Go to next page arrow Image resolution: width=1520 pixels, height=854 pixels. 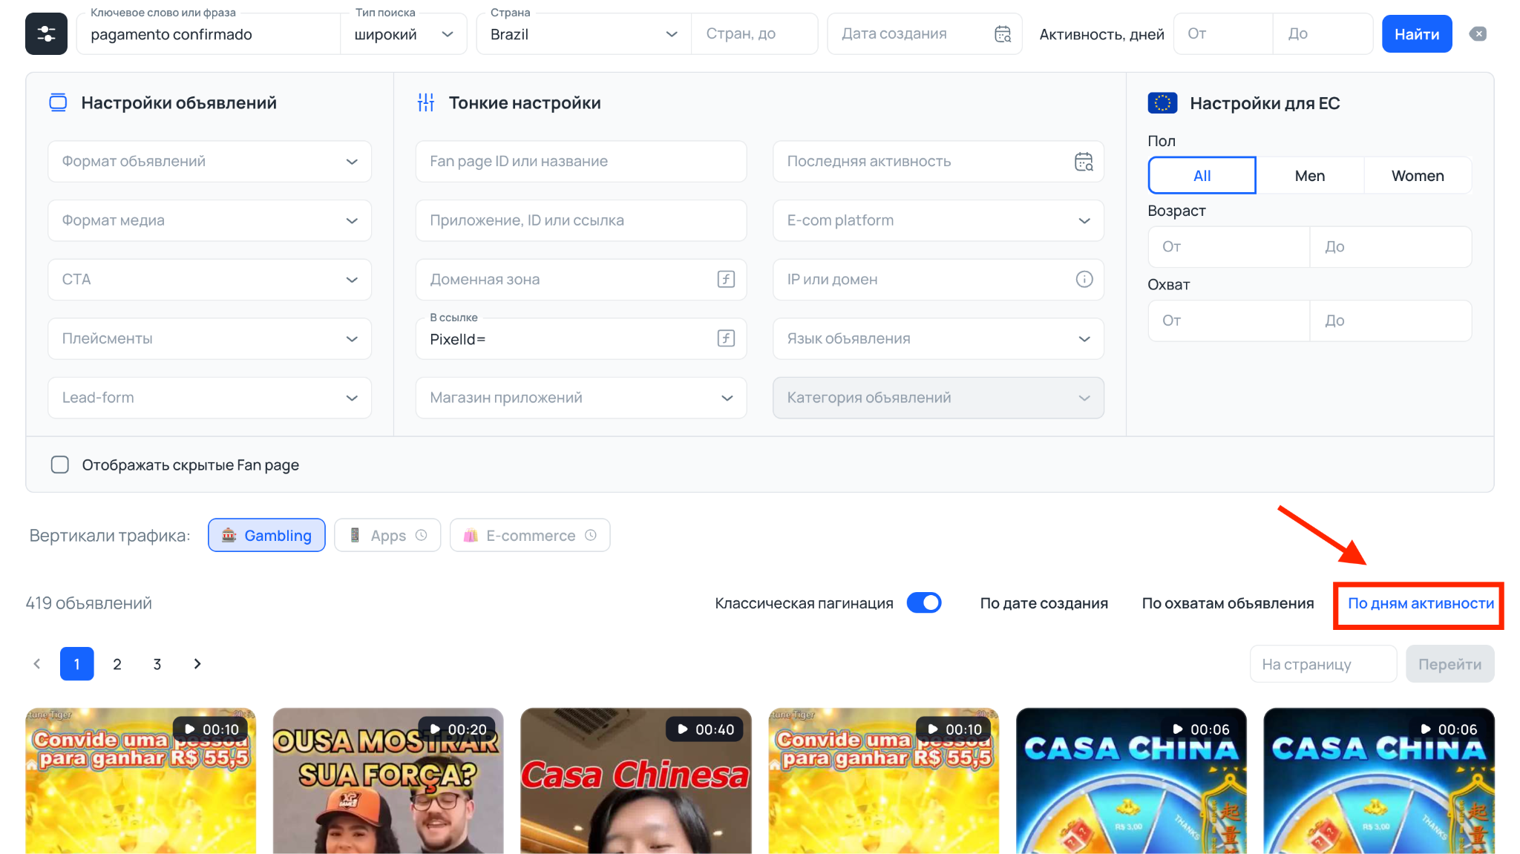coord(197,664)
